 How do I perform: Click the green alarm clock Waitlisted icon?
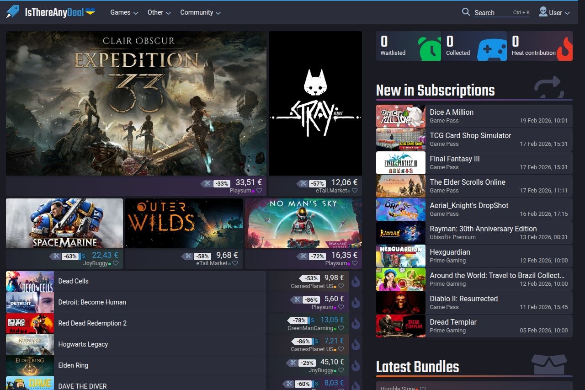coord(429,48)
